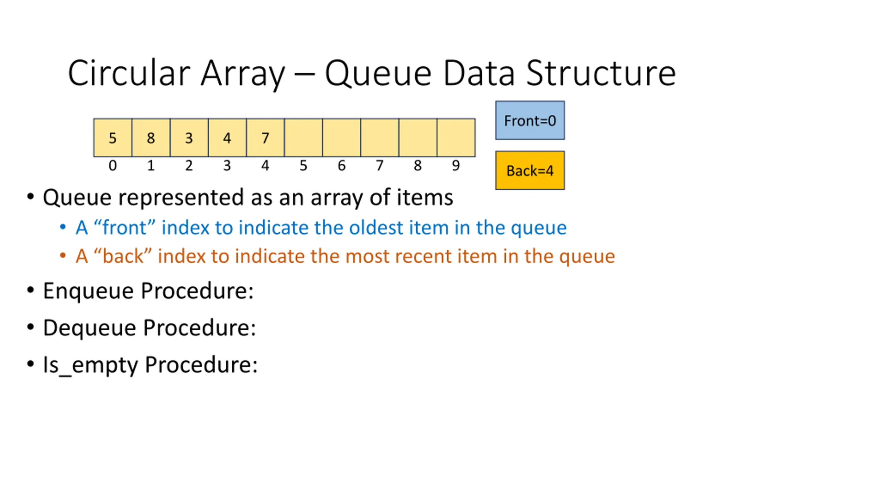Click the orange Back=4 box
Image resolution: width=880 pixels, height=495 pixels.
pyautogui.click(x=530, y=170)
